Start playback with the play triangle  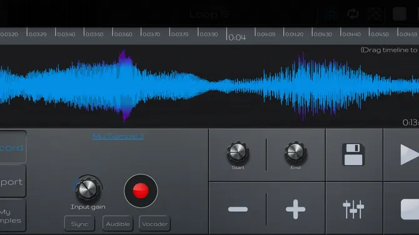pyautogui.click(x=410, y=154)
